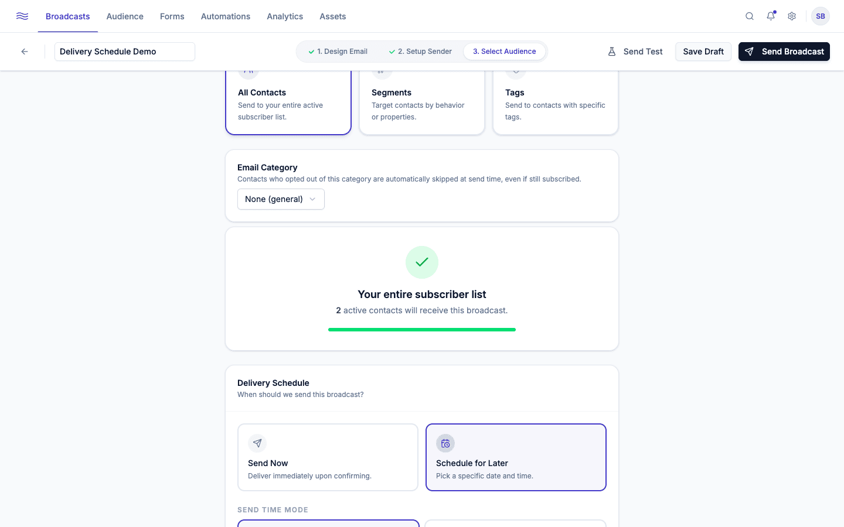Open the Audience tab
This screenshot has height=527, width=844.
pyautogui.click(x=125, y=16)
